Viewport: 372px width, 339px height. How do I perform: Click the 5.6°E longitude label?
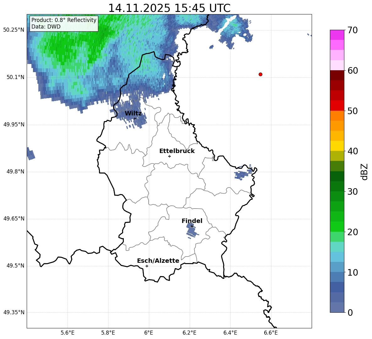pos(68,333)
